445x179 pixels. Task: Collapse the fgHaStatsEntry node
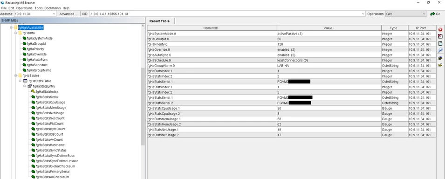[x=25, y=86]
